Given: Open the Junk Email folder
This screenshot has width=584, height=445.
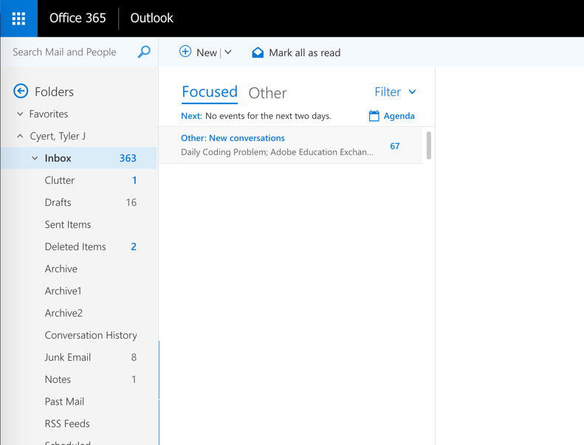Looking at the screenshot, I should click(x=68, y=357).
